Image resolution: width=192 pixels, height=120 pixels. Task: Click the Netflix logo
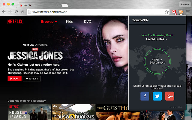[15, 22]
